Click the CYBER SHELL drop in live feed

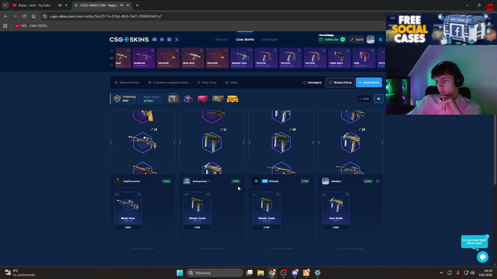point(339,58)
